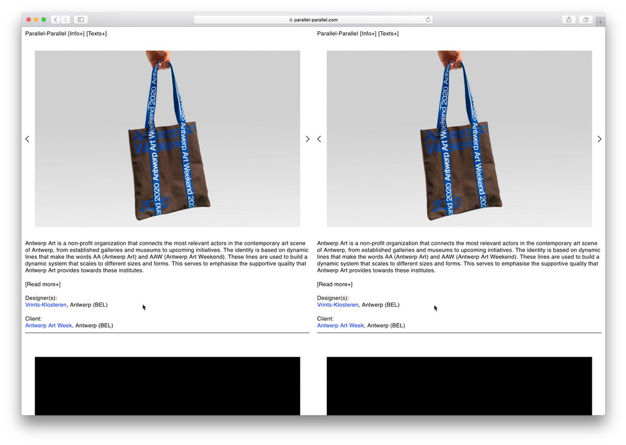
Task: Click the "Designer(s):" label in right panel
Action: pos(333,298)
